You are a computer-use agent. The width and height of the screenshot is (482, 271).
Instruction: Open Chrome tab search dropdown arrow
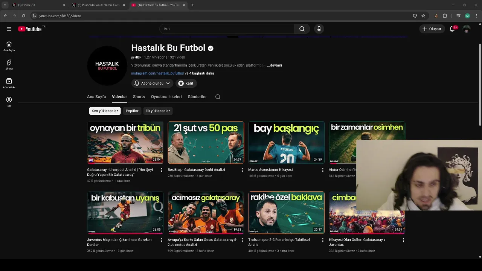5,5
